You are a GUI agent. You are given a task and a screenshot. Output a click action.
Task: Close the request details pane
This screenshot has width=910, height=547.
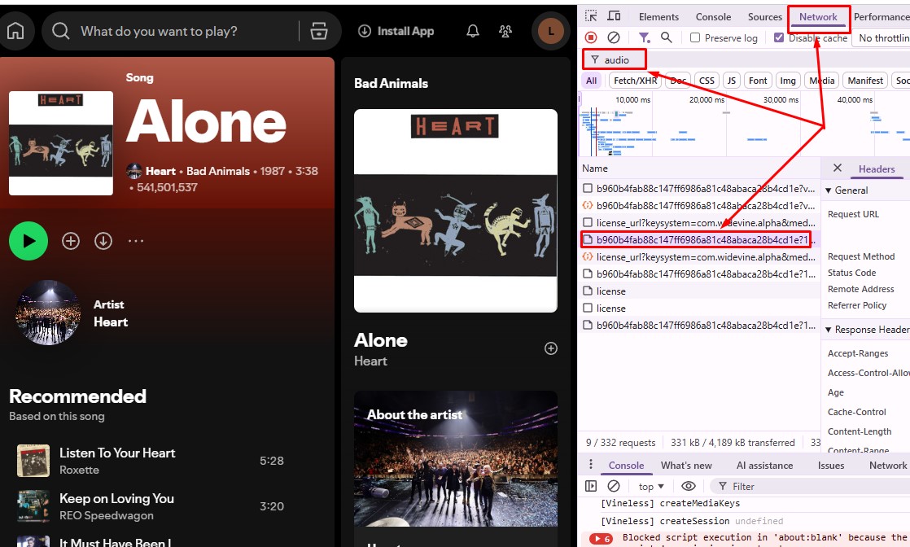click(837, 168)
